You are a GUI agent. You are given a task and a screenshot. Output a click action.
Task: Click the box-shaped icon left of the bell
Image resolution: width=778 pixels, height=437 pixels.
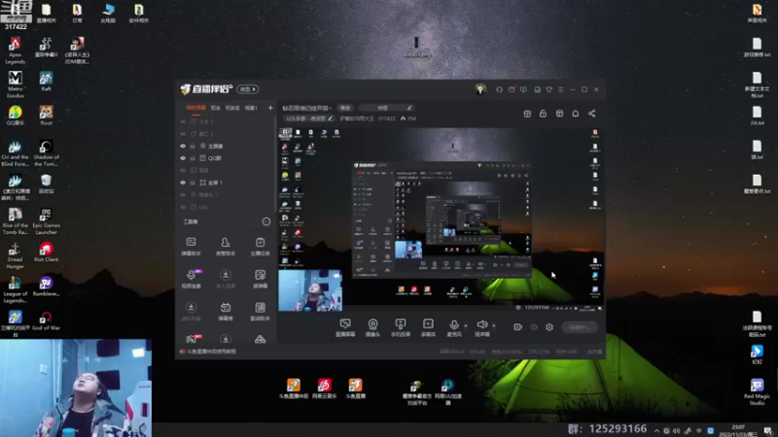(559, 114)
